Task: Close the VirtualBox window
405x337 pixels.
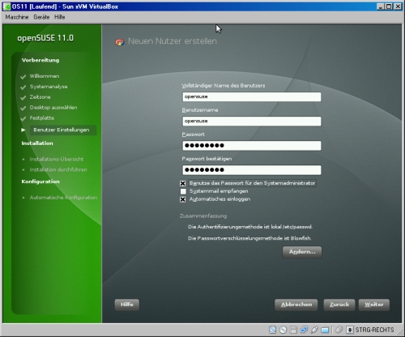Action: (x=398, y=6)
